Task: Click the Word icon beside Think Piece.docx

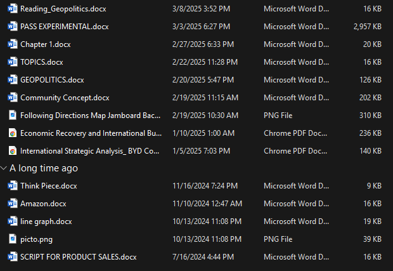Action: [x=13, y=186]
